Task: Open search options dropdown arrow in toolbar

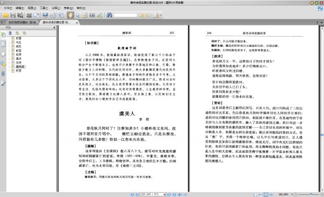Action: tap(161, 15)
